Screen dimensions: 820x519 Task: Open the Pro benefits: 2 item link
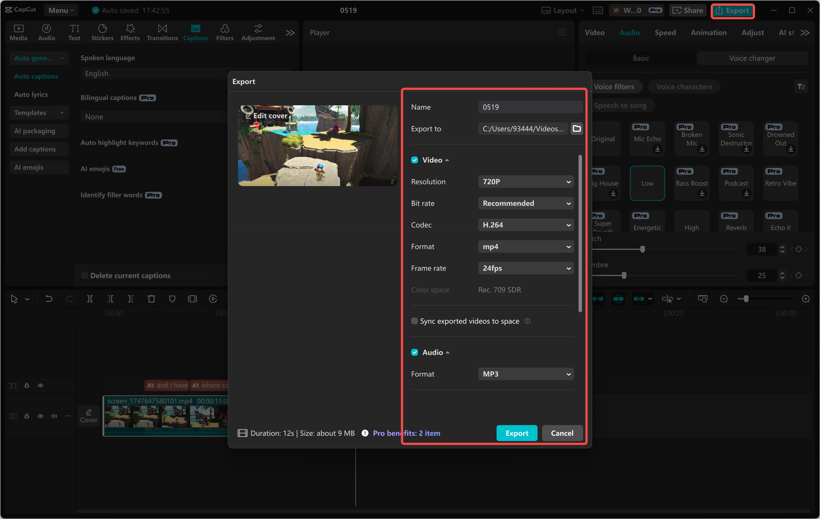406,433
